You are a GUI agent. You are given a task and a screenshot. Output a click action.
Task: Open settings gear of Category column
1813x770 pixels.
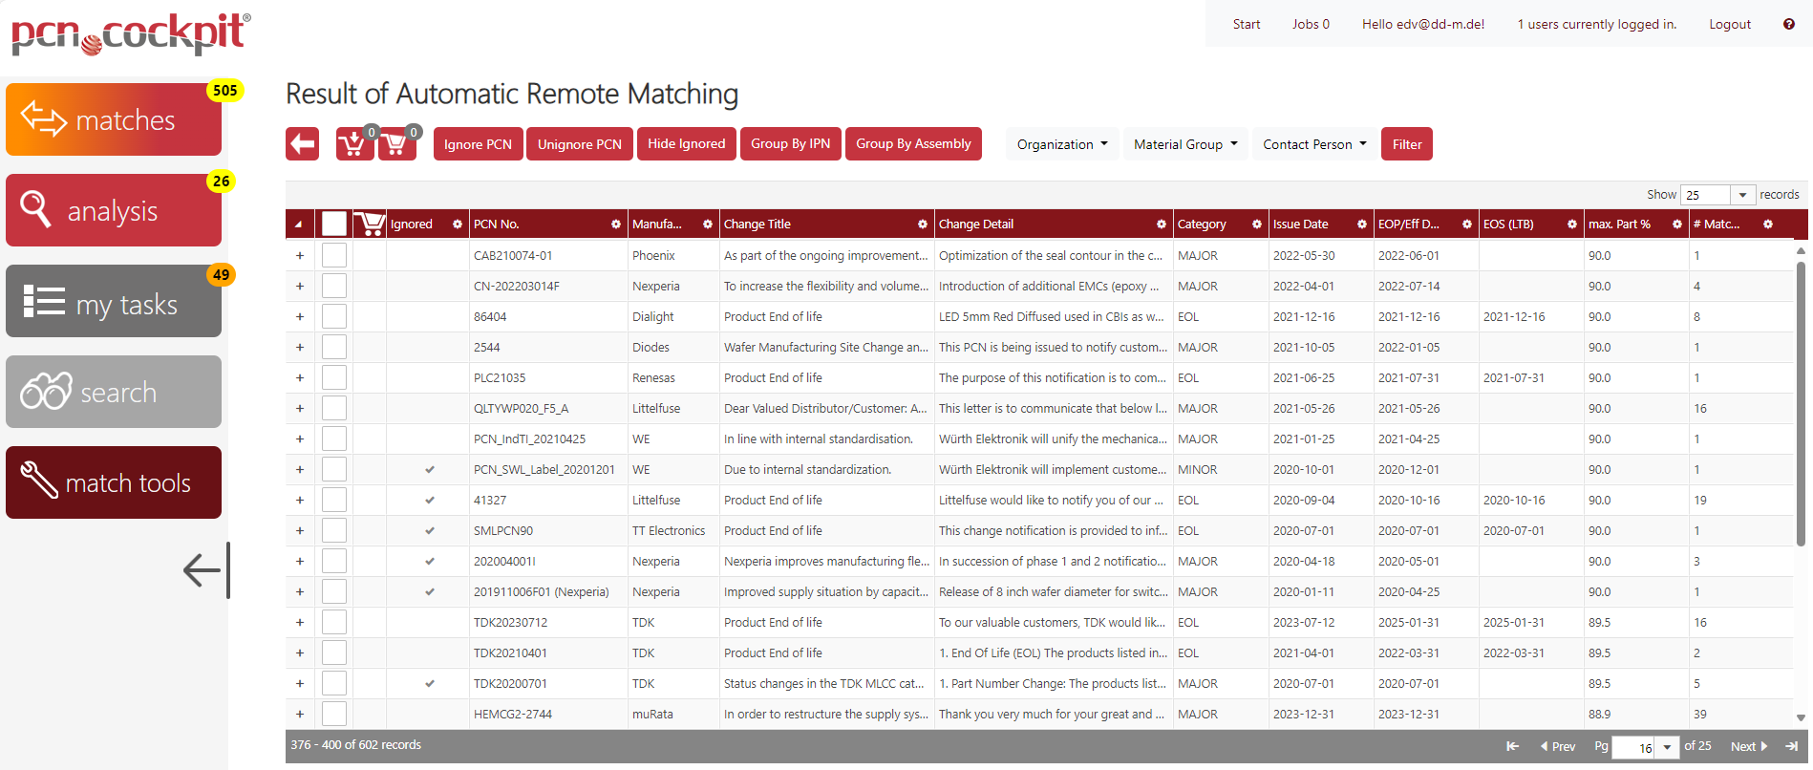[1257, 225]
